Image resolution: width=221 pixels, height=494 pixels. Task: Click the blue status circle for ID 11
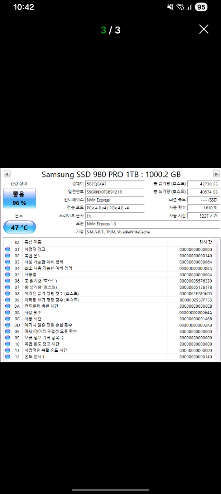pyautogui.click(x=8, y=350)
